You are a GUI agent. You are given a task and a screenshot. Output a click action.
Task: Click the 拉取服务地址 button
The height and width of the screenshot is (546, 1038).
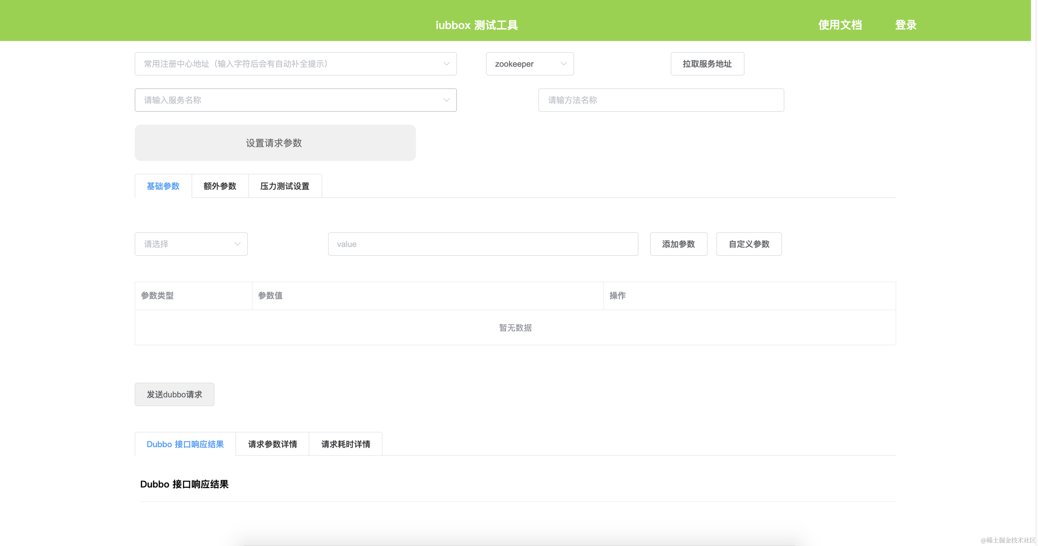707,63
